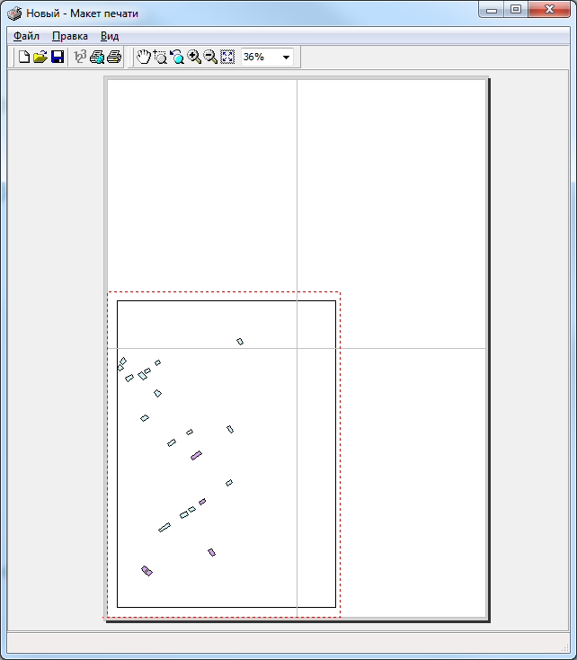577x660 pixels.
Task: Open the Правка menu
Action: [x=70, y=36]
